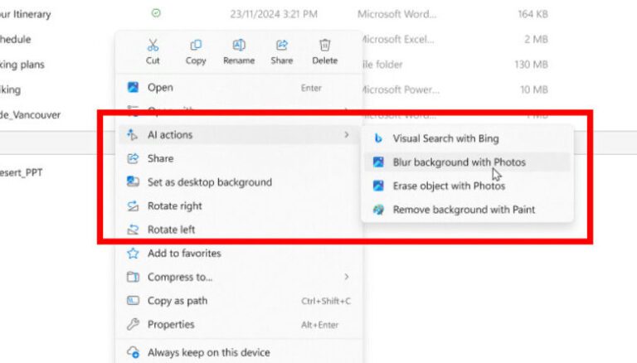
Task: Click the Microsoft Excel type cell
Action: point(398,40)
